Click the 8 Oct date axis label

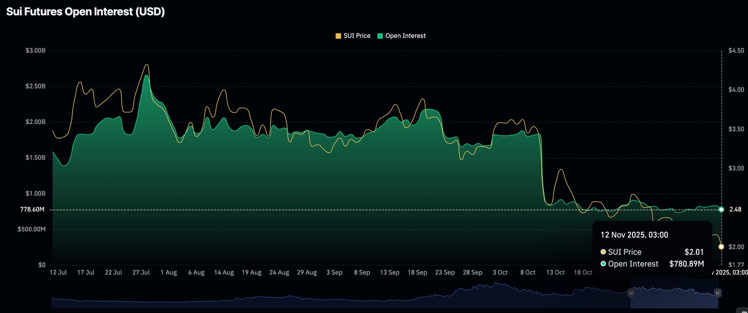tap(528, 273)
